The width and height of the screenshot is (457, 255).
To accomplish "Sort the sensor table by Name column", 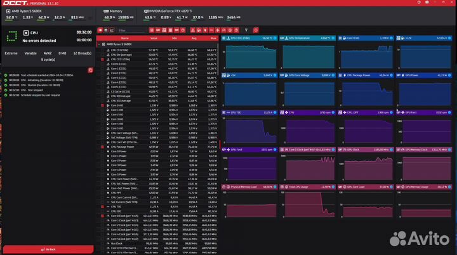I will (125, 38).
